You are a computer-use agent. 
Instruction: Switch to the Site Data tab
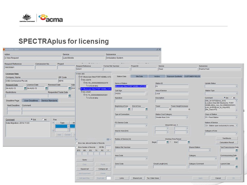pos(139,77)
